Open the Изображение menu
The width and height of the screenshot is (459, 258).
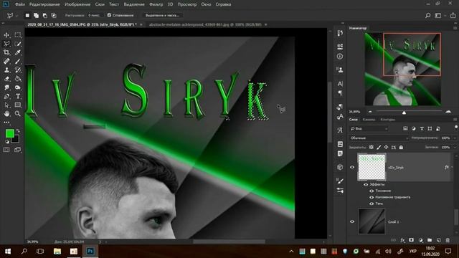(x=77, y=4)
